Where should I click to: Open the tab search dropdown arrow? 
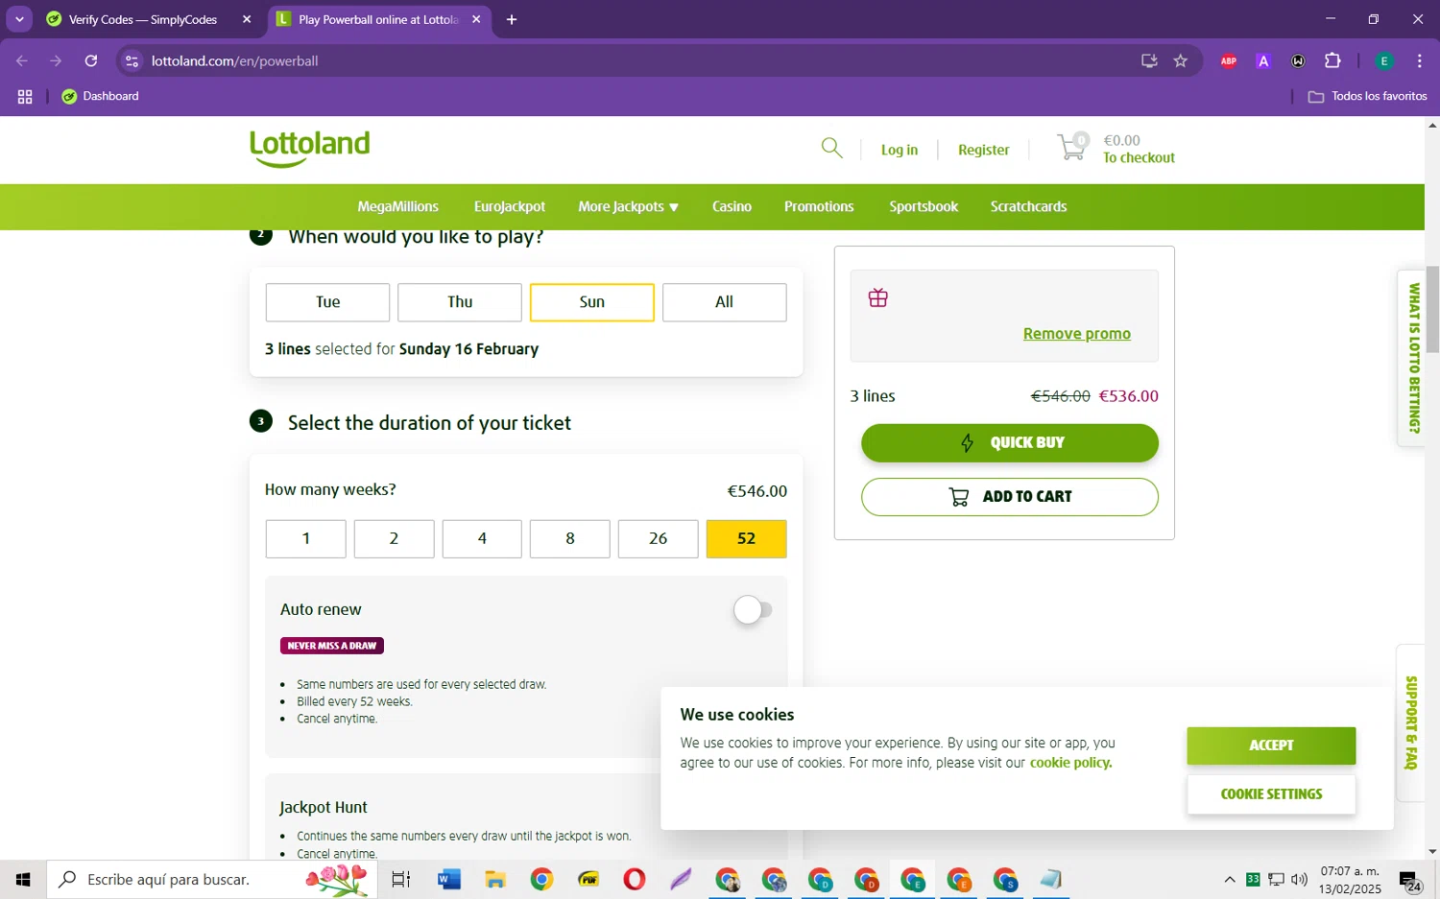[x=19, y=19]
